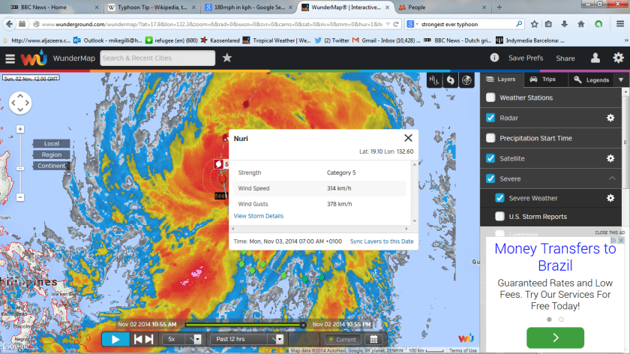Click the info circle icon
The width and height of the screenshot is (630, 354).
pyautogui.click(x=494, y=58)
